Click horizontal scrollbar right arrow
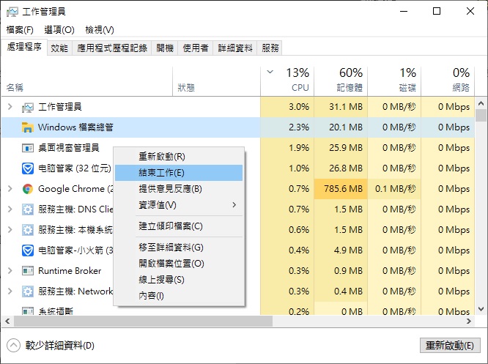Viewport: 488px width, 364px height. [x=469, y=321]
